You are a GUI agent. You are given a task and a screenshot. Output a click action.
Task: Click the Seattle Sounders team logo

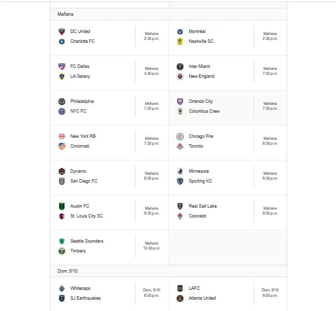62,241
